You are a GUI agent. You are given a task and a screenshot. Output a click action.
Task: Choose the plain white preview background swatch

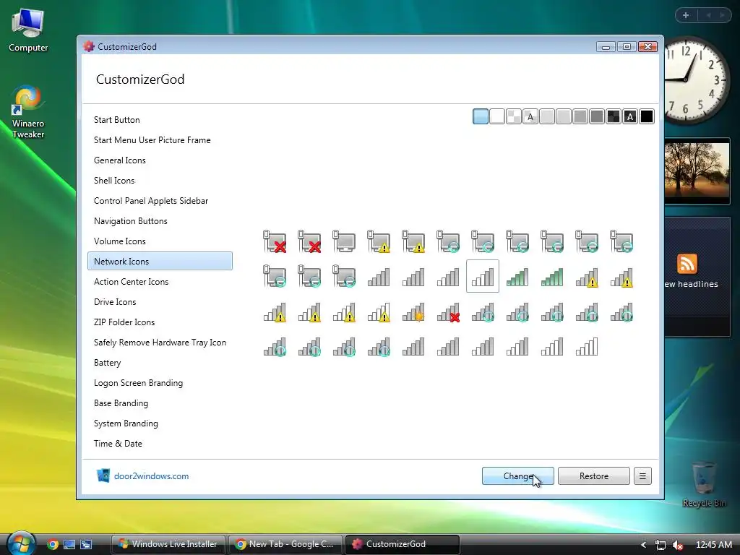click(x=497, y=116)
